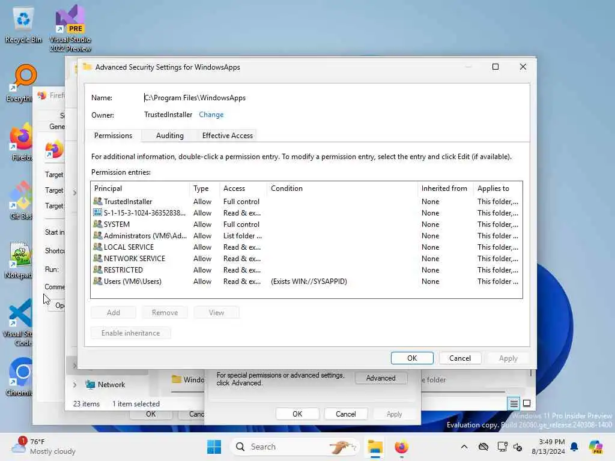The width and height of the screenshot is (615, 461).
Task: Click Cancel in the WindowsApps Properties dialog
Action: pyautogui.click(x=345, y=414)
